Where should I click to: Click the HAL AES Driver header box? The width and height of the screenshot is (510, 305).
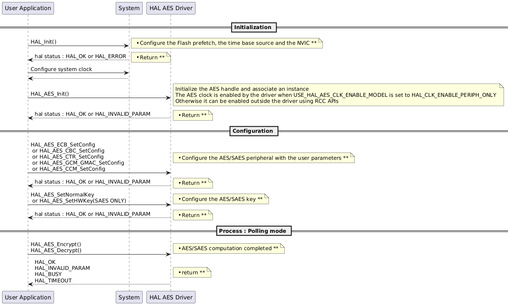[171, 8]
